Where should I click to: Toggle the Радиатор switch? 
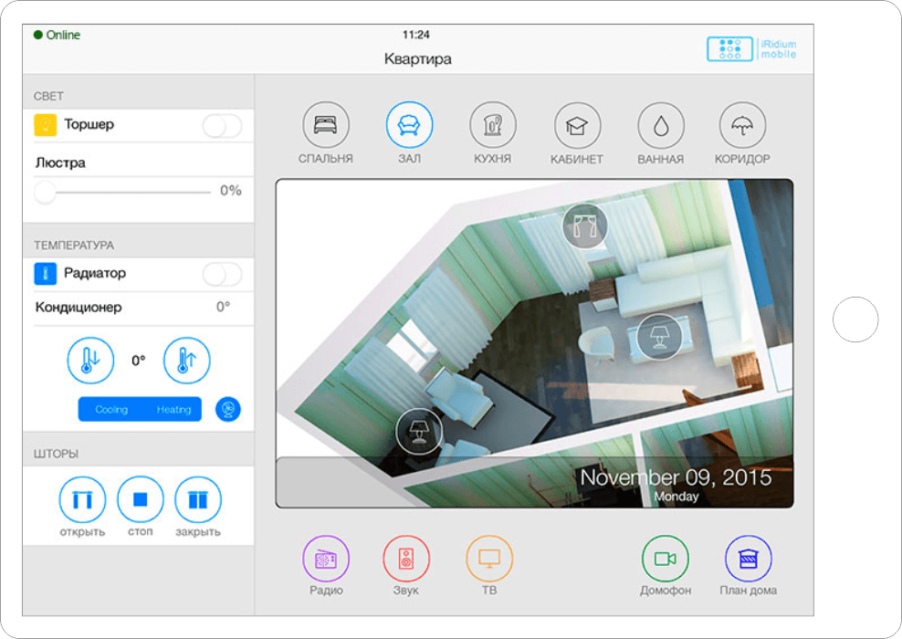point(222,274)
